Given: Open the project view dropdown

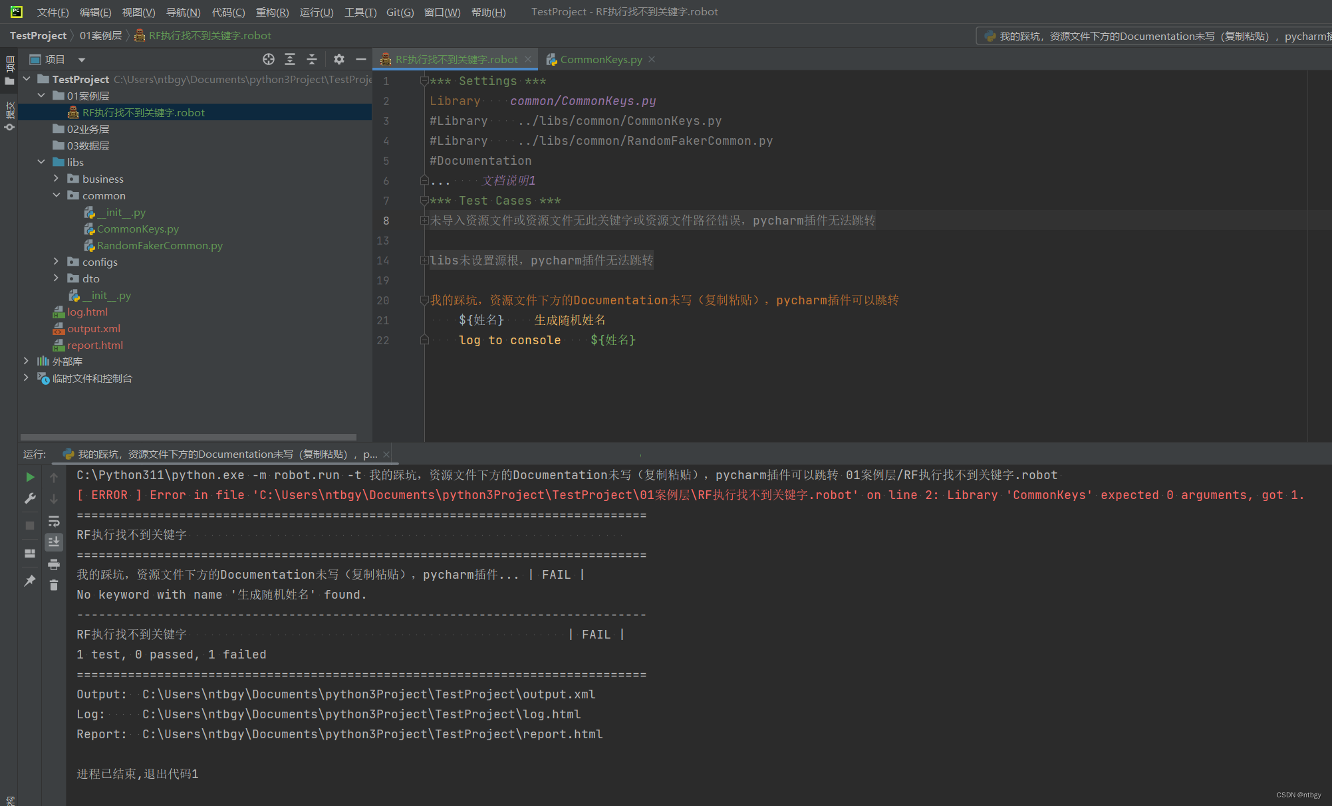Looking at the screenshot, I should pyautogui.click(x=82, y=60).
